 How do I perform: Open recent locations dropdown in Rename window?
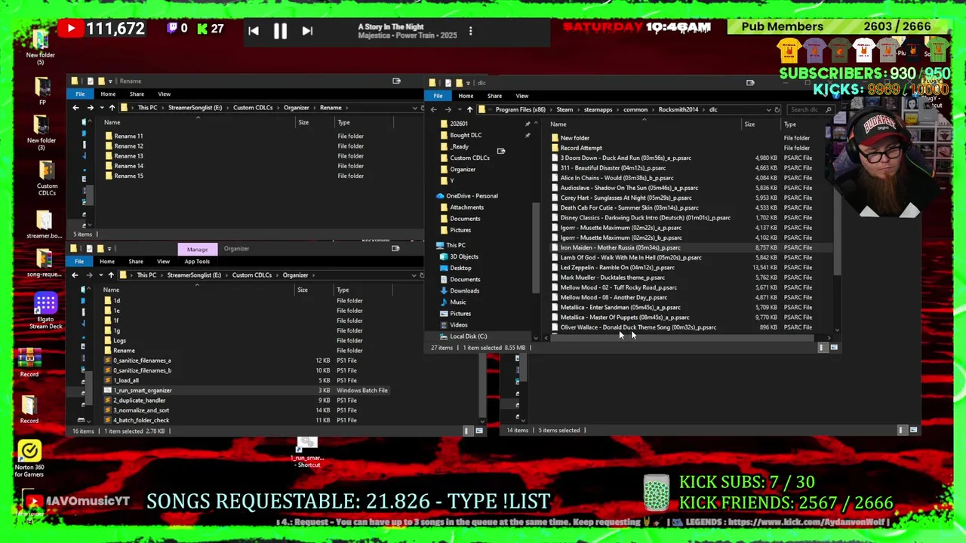point(101,108)
